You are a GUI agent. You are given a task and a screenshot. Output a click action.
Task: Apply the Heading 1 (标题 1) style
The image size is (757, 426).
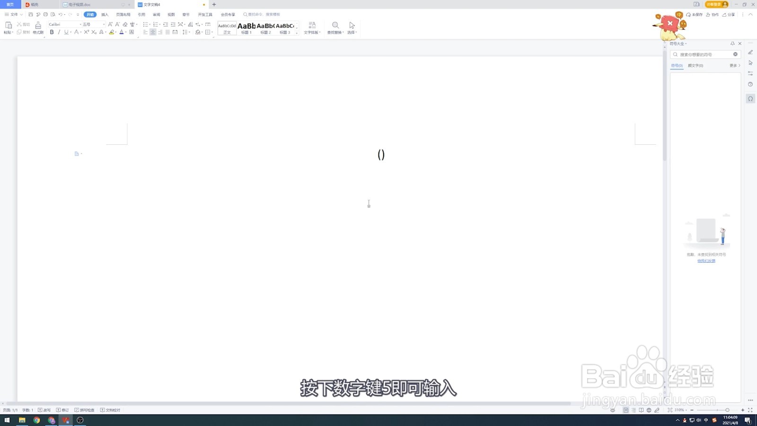[246, 28]
